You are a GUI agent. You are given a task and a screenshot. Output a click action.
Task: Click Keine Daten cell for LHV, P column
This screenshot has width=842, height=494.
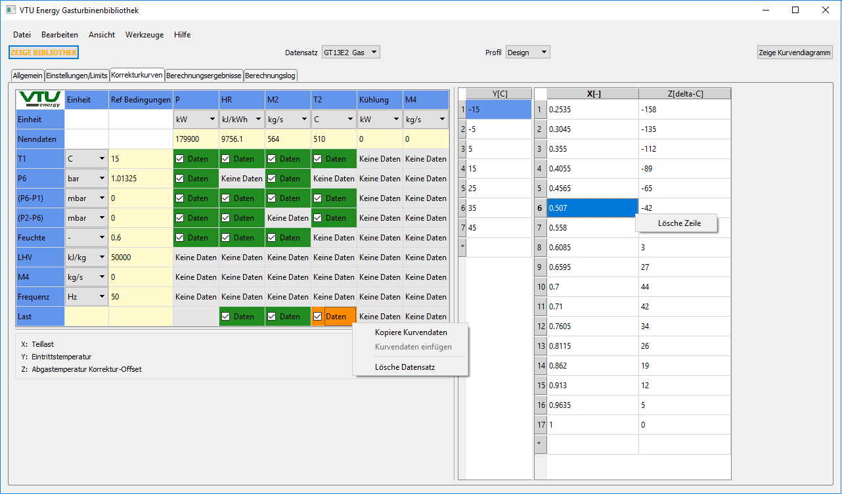click(x=196, y=258)
